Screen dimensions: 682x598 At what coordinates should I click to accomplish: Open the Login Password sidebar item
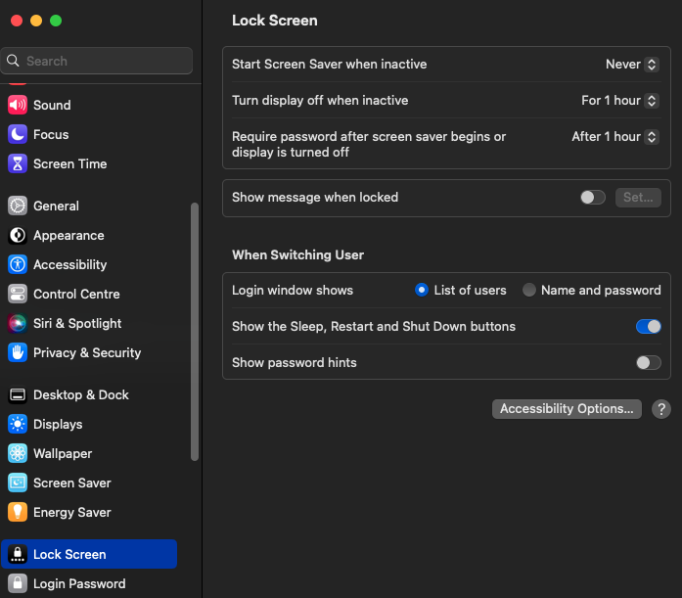79,583
